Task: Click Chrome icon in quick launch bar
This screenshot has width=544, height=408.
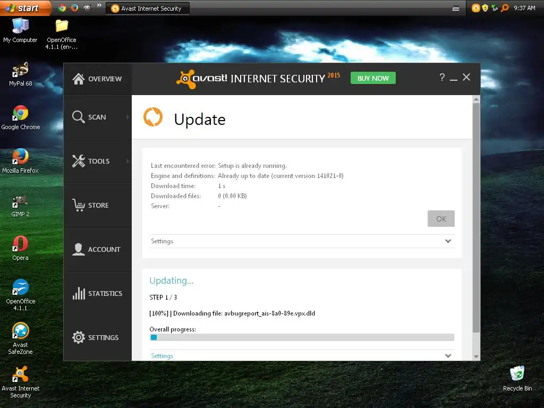Action: [62, 8]
